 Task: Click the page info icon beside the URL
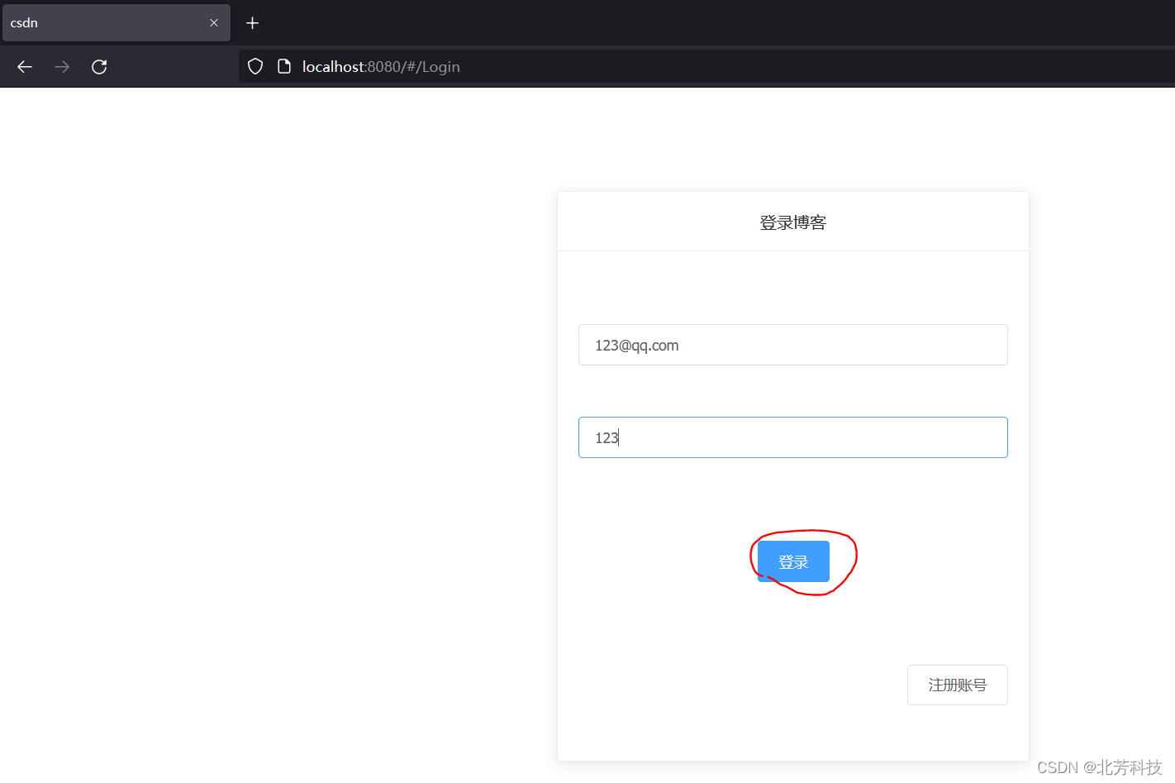tap(283, 67)
